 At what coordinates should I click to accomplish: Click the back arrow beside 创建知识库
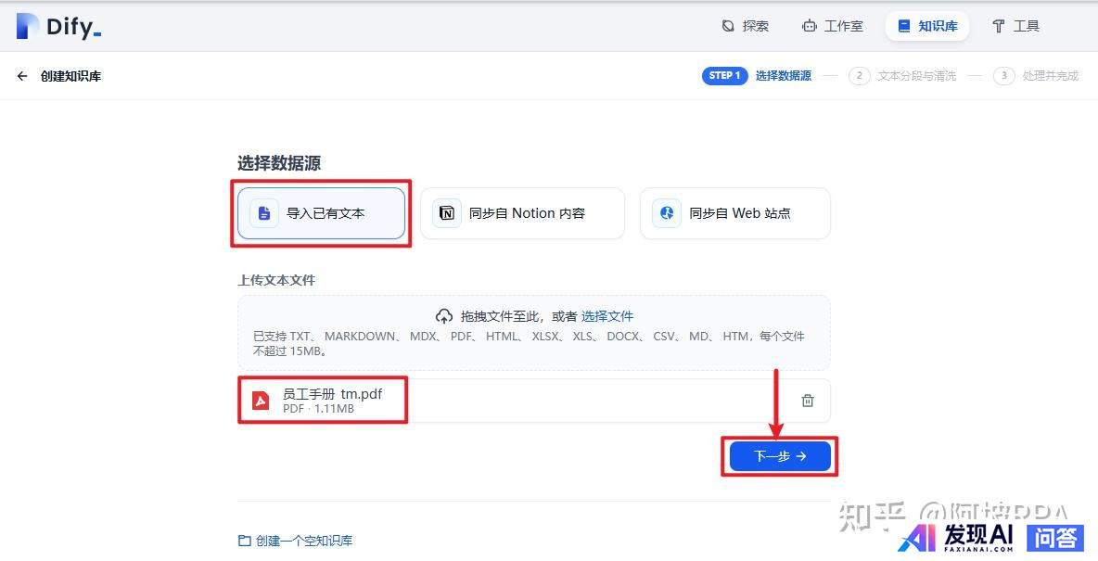pyautogui.click(x=22, y=76)
